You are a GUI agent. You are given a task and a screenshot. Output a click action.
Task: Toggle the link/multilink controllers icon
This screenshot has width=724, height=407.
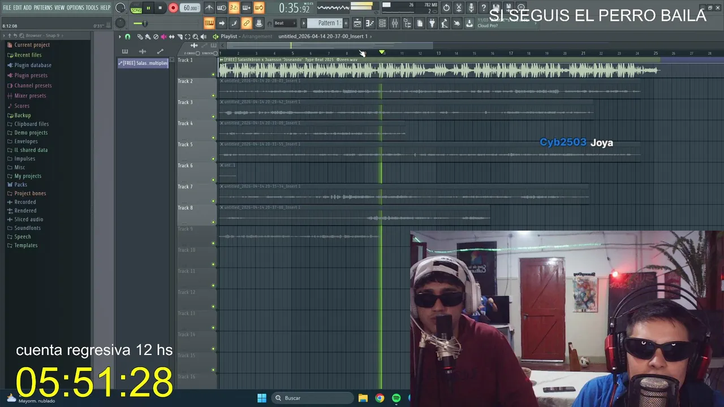[246, 23]
